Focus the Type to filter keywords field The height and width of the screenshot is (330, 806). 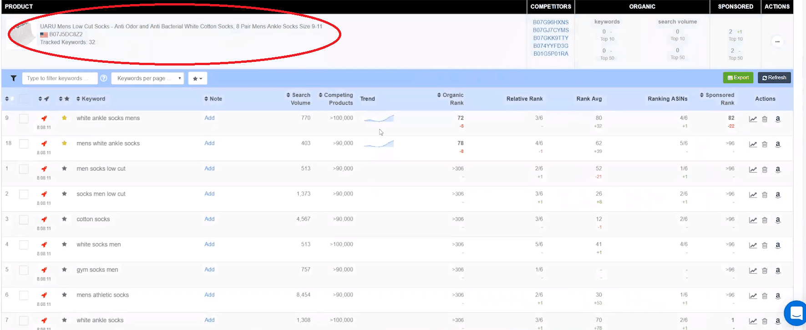[x=60, y=78]
